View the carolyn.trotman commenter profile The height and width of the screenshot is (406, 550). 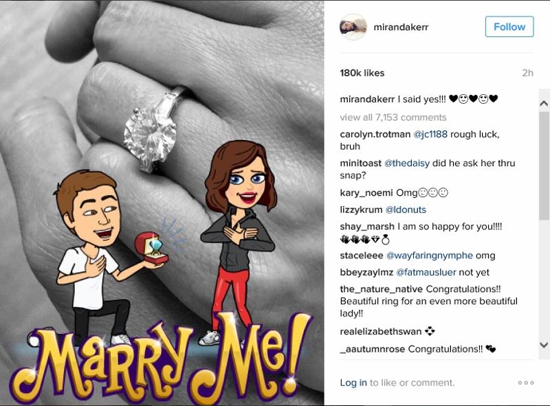click(375, 134)
